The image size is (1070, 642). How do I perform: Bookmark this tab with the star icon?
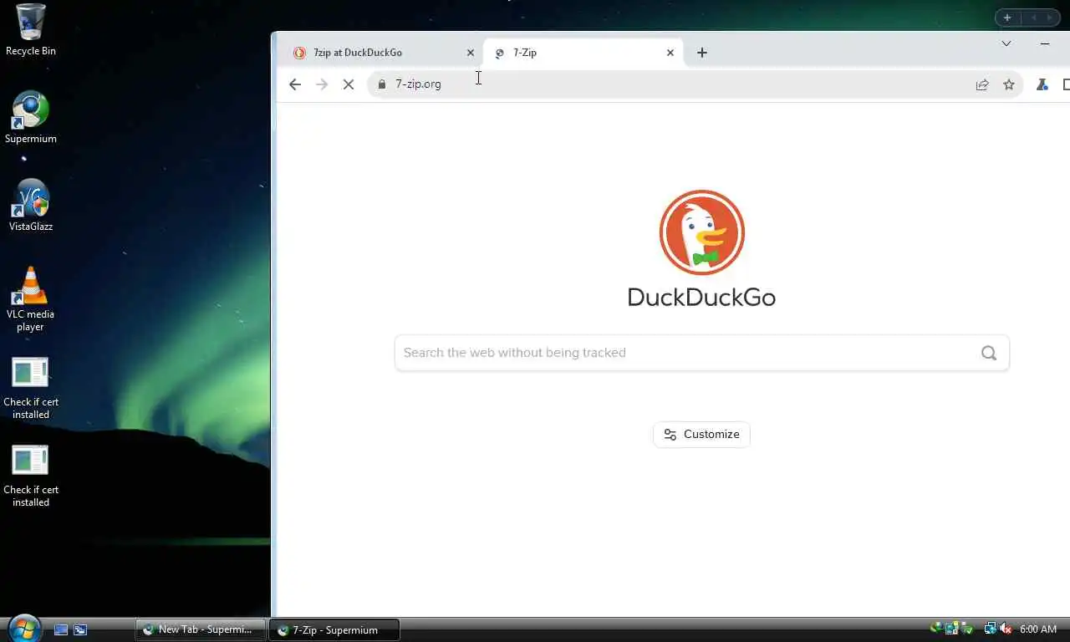[x=1009, y=84]
